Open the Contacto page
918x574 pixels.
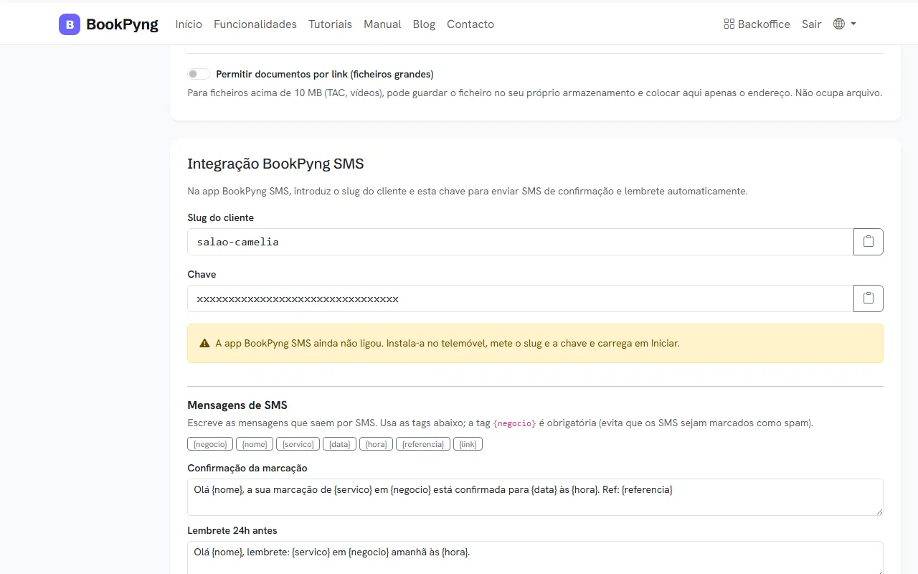[470, 24]
